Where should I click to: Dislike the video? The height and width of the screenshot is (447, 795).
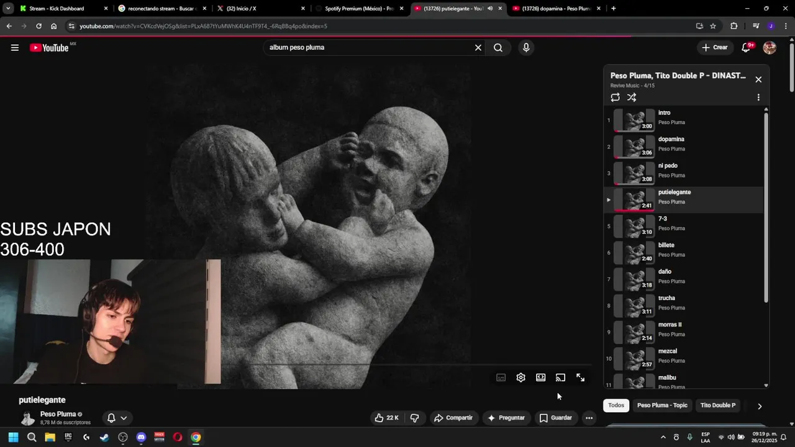415,418
